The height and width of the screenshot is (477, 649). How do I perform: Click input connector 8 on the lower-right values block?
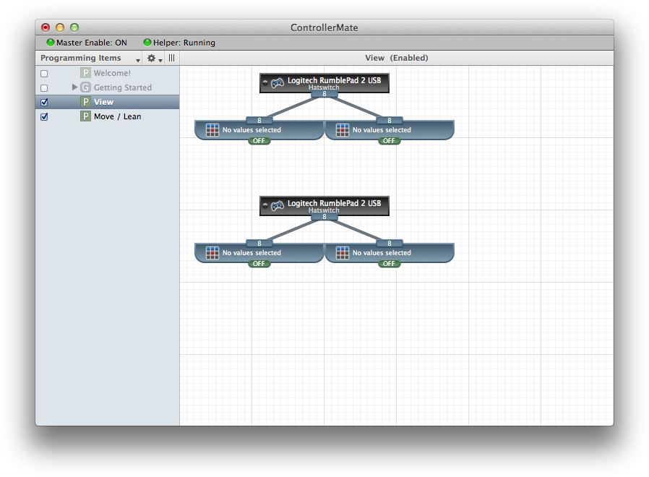pyautogui.click(x=390, y=244)
